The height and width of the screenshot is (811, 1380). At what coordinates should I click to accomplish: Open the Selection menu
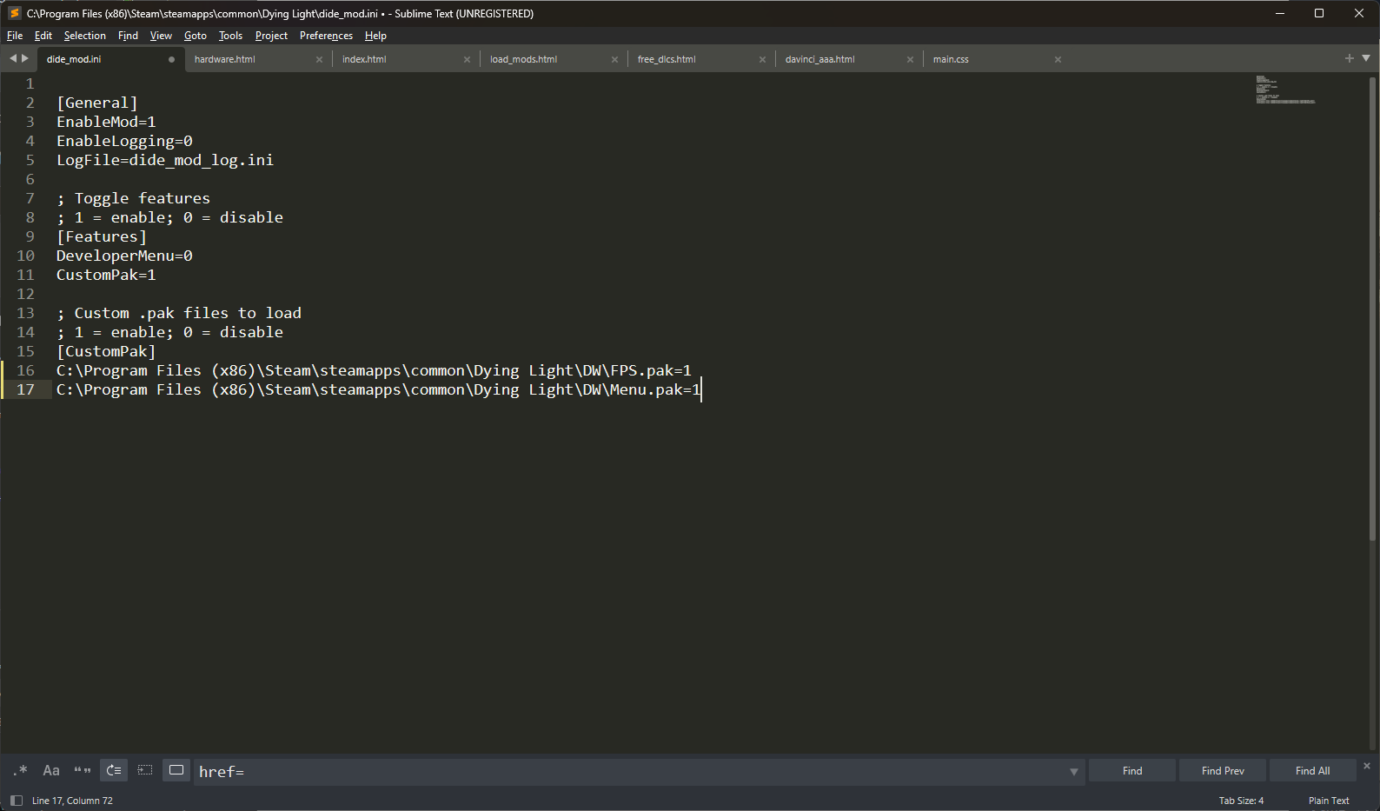click(85, 36)
